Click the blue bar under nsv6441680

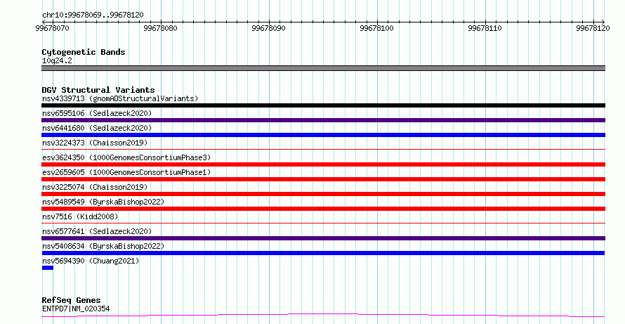(x=323, y=135)
